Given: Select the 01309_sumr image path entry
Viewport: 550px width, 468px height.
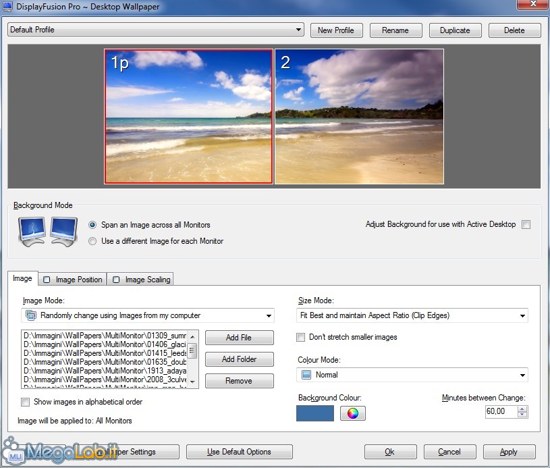Looking at the screenshot, I should coord(105,336).
